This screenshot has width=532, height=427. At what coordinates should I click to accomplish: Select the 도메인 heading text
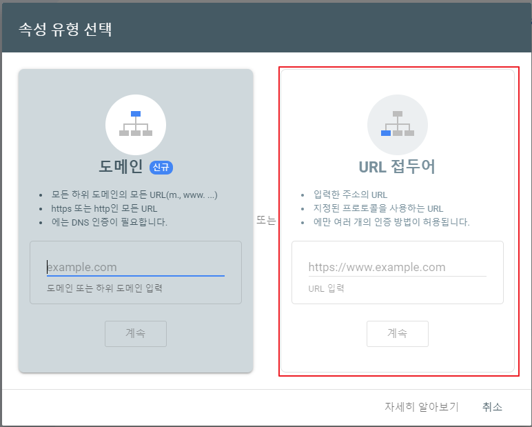click(121, 167)
